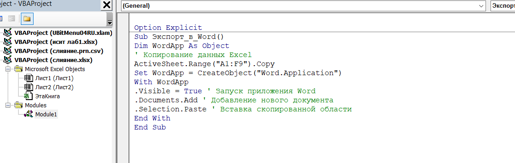Click the Modules folder label

click(35, 105)
